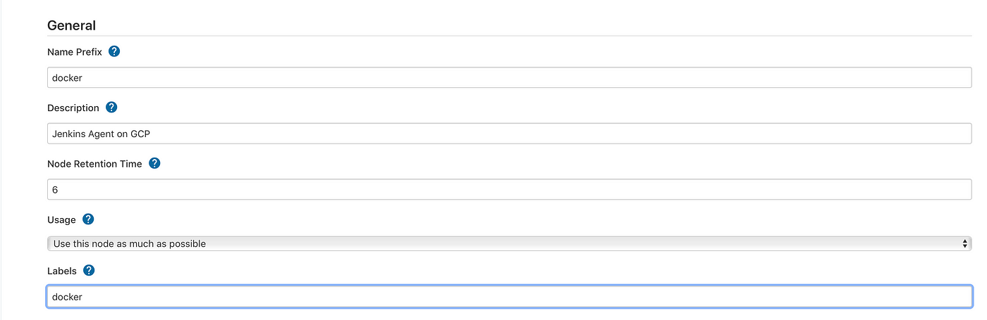Image resolution: width=987 pixels, height=320 pixels.
Task: Click 'Use this node as much as possible'
Action: (x=130, y=243)
